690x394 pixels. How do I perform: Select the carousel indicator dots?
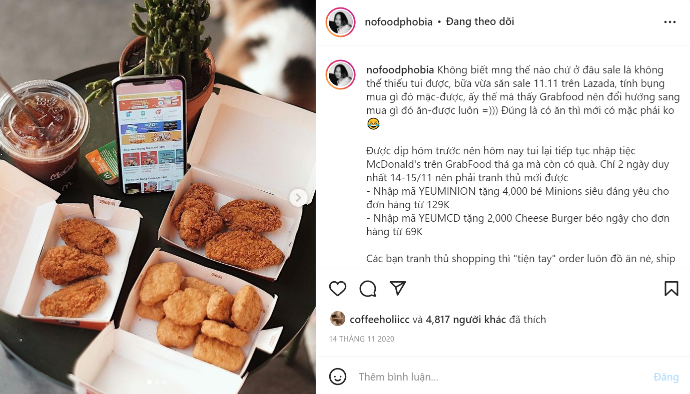[158, 383]
